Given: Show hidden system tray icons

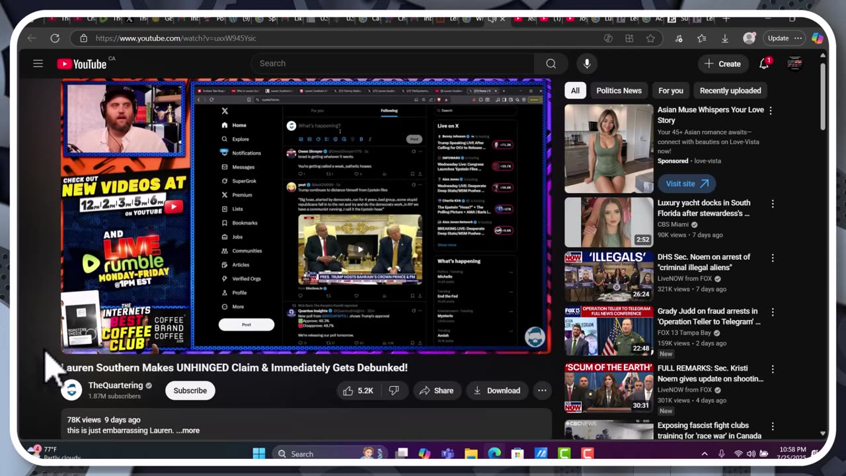Looking at the screenshot, I should point(705,454).
